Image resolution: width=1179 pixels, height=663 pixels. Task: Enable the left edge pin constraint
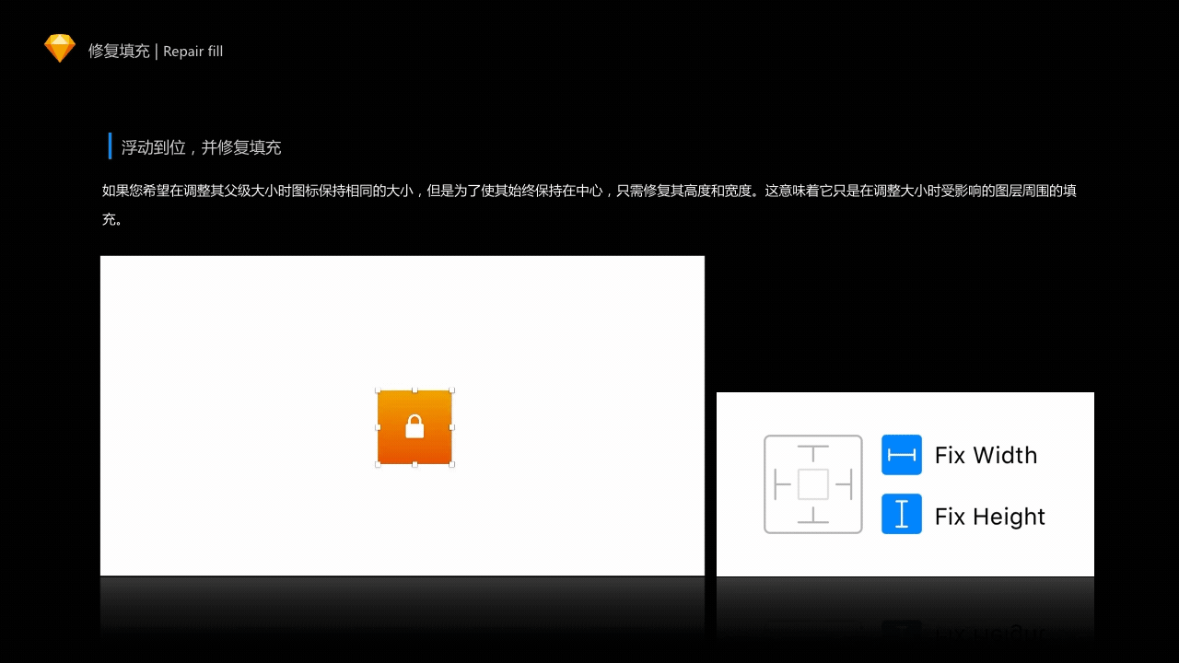tap(783, 483)
